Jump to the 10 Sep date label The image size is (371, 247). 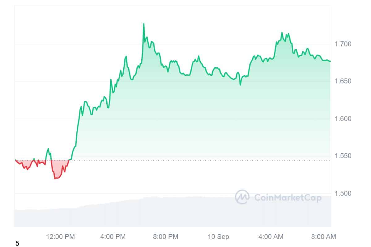pos(218,237)
